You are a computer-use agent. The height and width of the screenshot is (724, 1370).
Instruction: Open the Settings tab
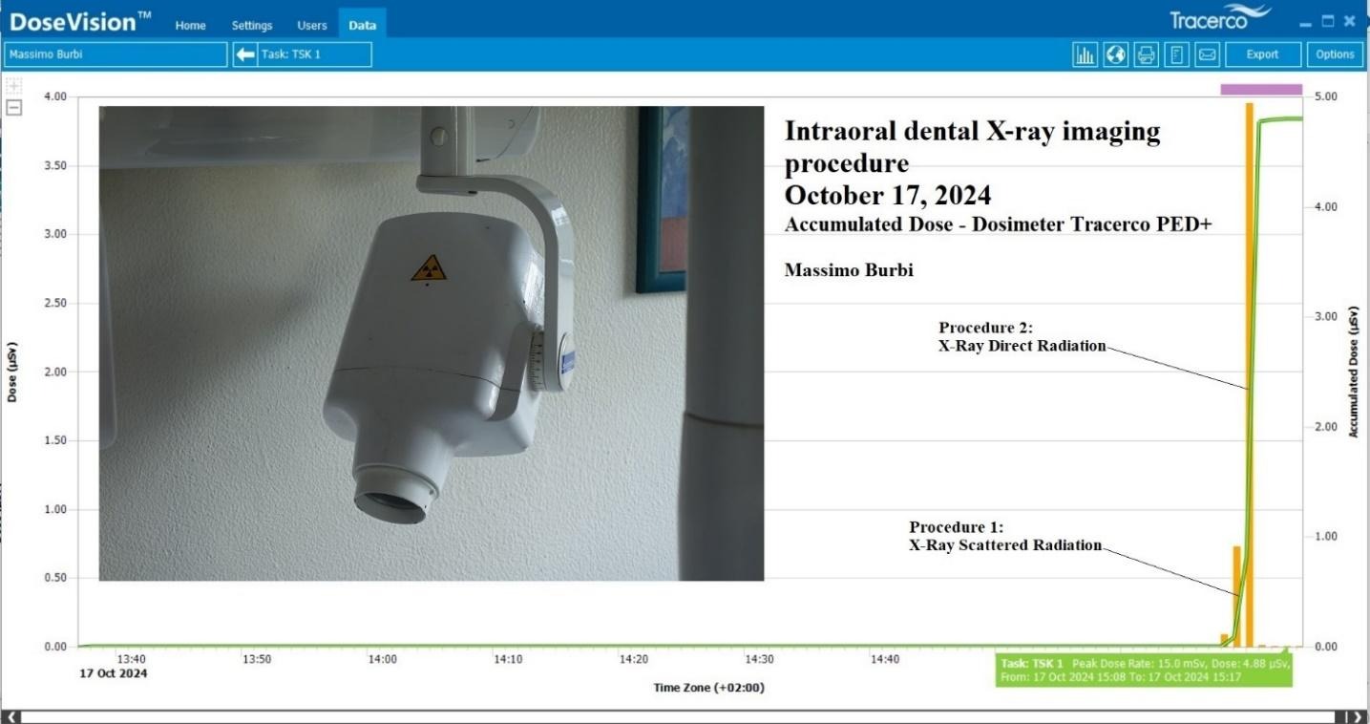click(x=252, y=26)
